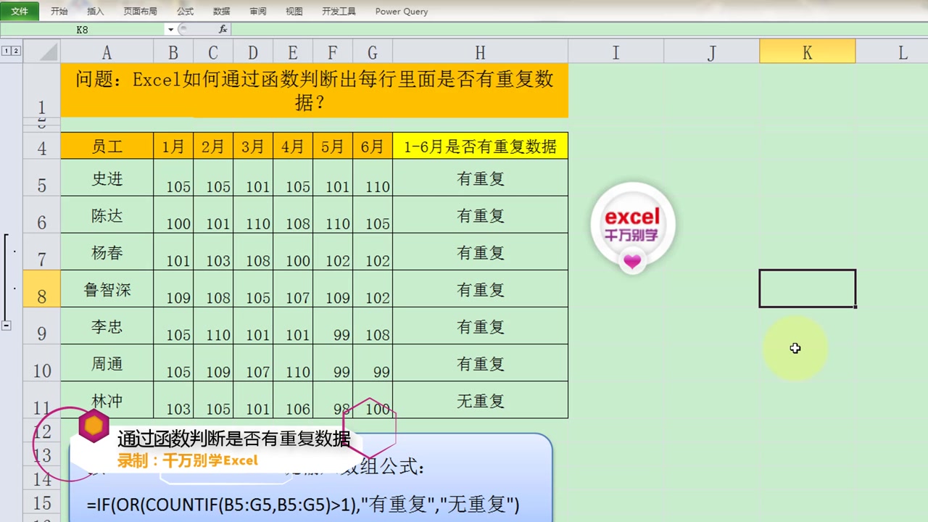This screenshot has height=522, width=928.
Task: Click 鲁智深's 4月 value 107
Action: [x=293, y=289]
